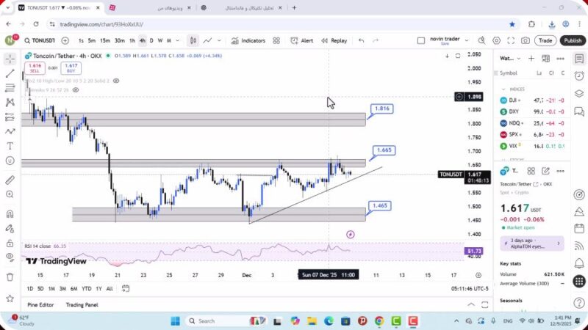Click the Publish button
Viewport: 588px width, 330px height.
coord(572,41)
